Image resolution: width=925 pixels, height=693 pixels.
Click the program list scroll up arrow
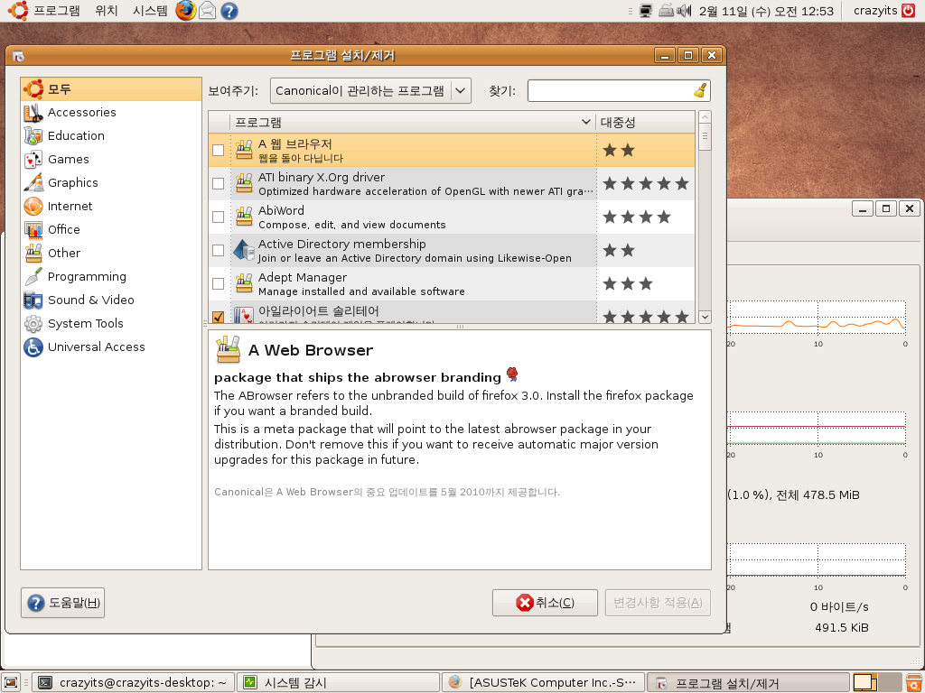[705, 116]
